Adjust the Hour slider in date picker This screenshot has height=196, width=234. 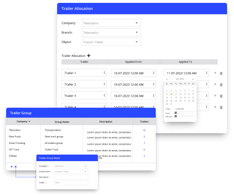(184, 113)
